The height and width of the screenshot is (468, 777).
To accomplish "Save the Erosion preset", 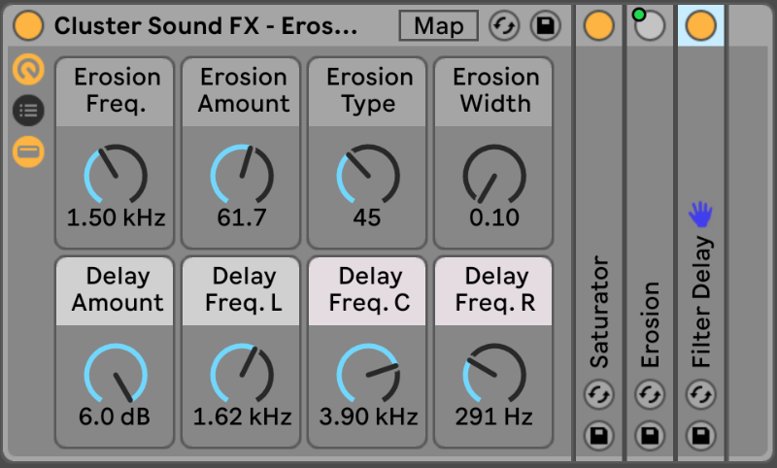I will coord(650,436).
